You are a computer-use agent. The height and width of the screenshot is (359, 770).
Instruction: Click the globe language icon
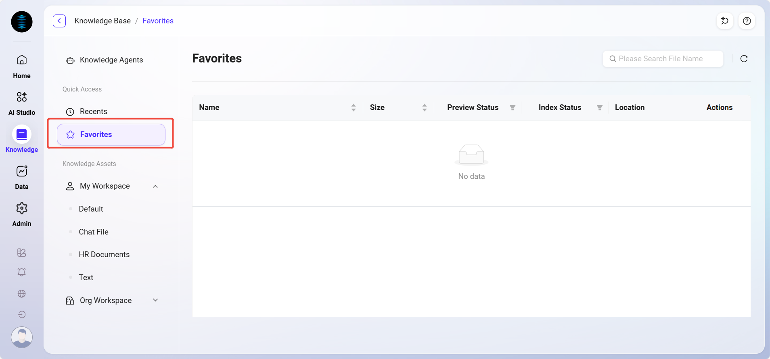pos(22,294)
